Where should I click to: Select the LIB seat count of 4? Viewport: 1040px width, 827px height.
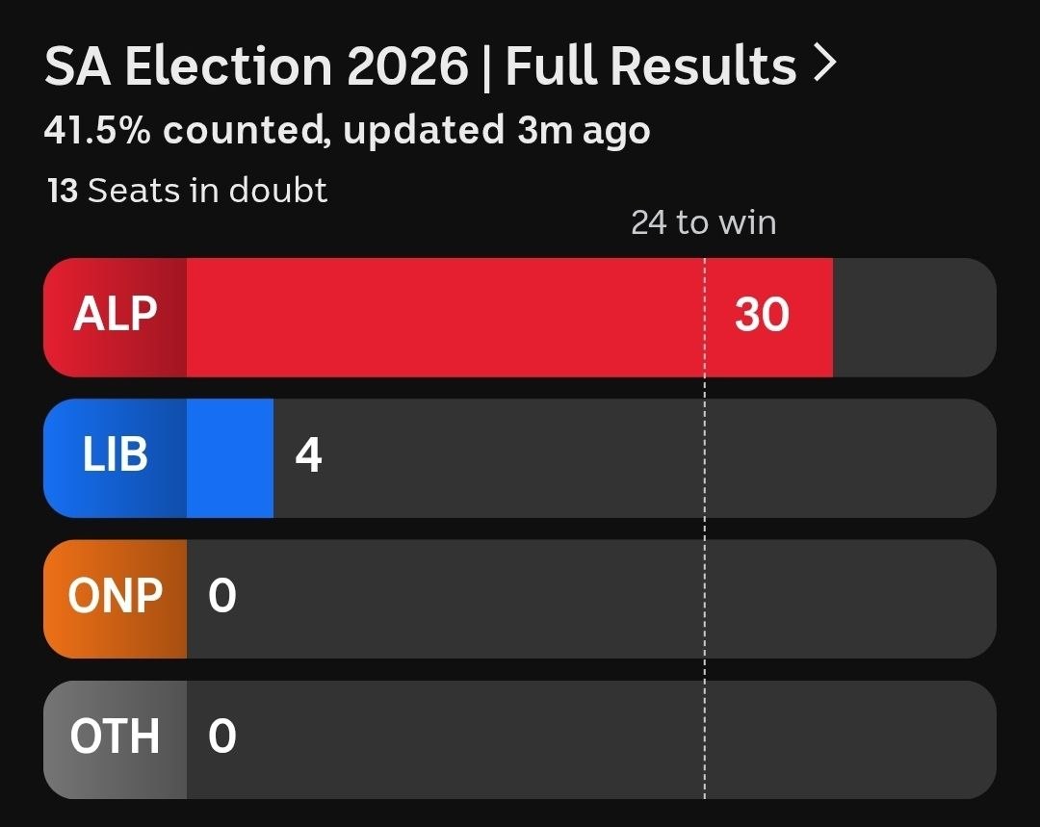coord(308,456)
